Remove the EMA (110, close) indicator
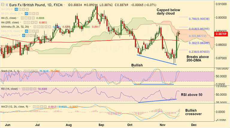Image resolution: width=230 pixels, height=128 pixels. pos(37,31)
